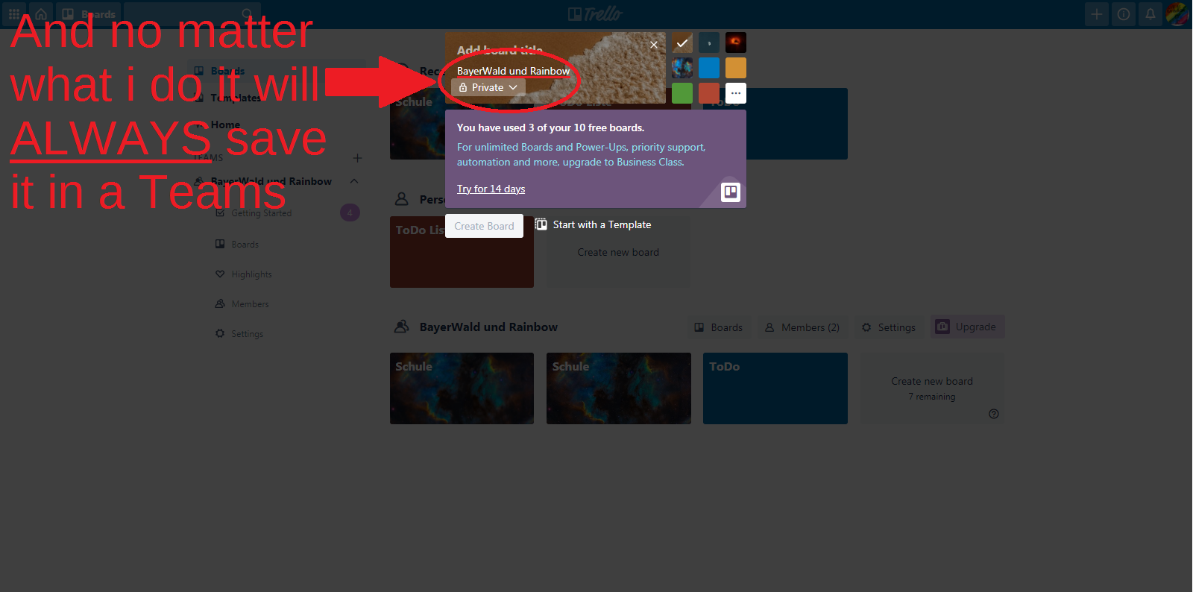This screenshot has width=1193, height=592.
Task: Open team Members (2) tab
Action: tap(802, 327)
